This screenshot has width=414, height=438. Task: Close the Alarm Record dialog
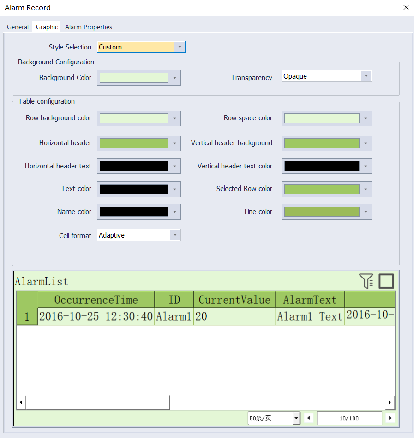406,7
